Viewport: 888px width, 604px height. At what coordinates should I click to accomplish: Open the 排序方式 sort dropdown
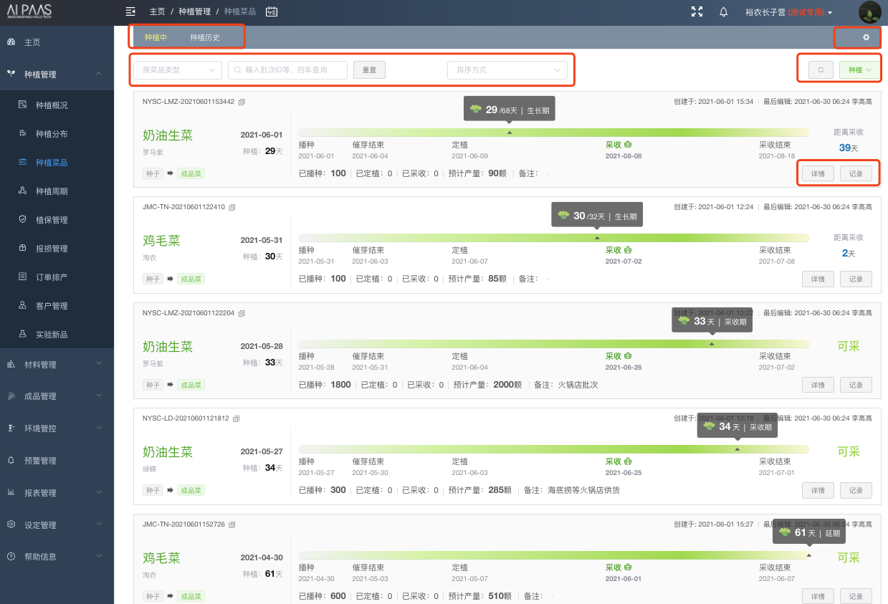(507, 69)
